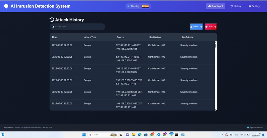Click the magnifier icon in Search alerts
Viewport: 267px width, 138px height.
(x=53, y=27)
